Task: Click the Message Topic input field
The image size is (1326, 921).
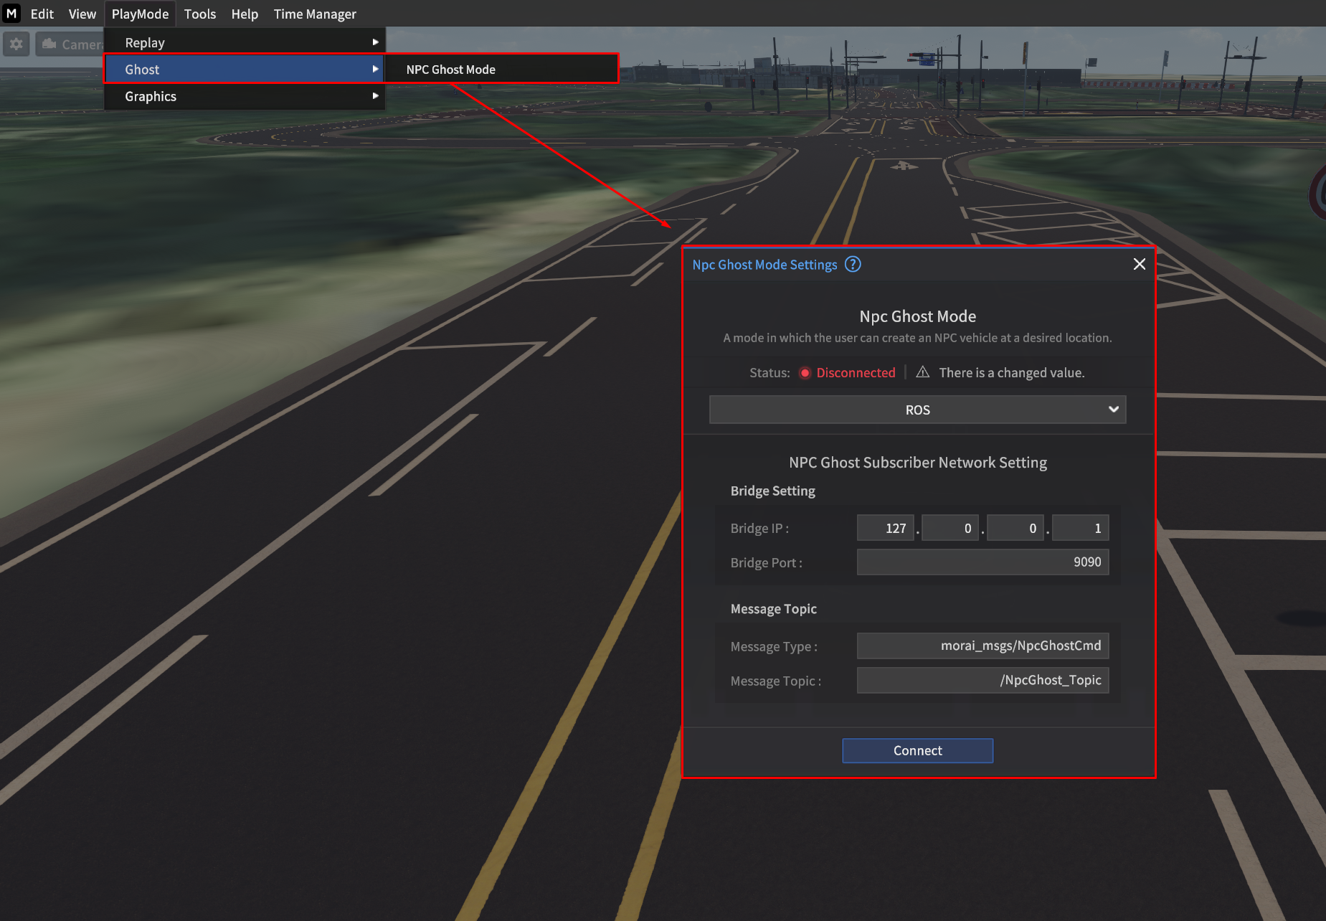Action: (982, 680)
